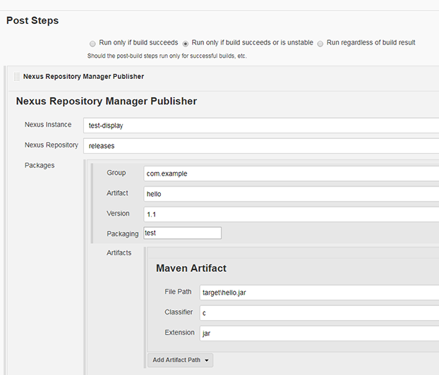Click the large 'Nexus Repository Manager Publisher' heading

[x=107, y=102]
